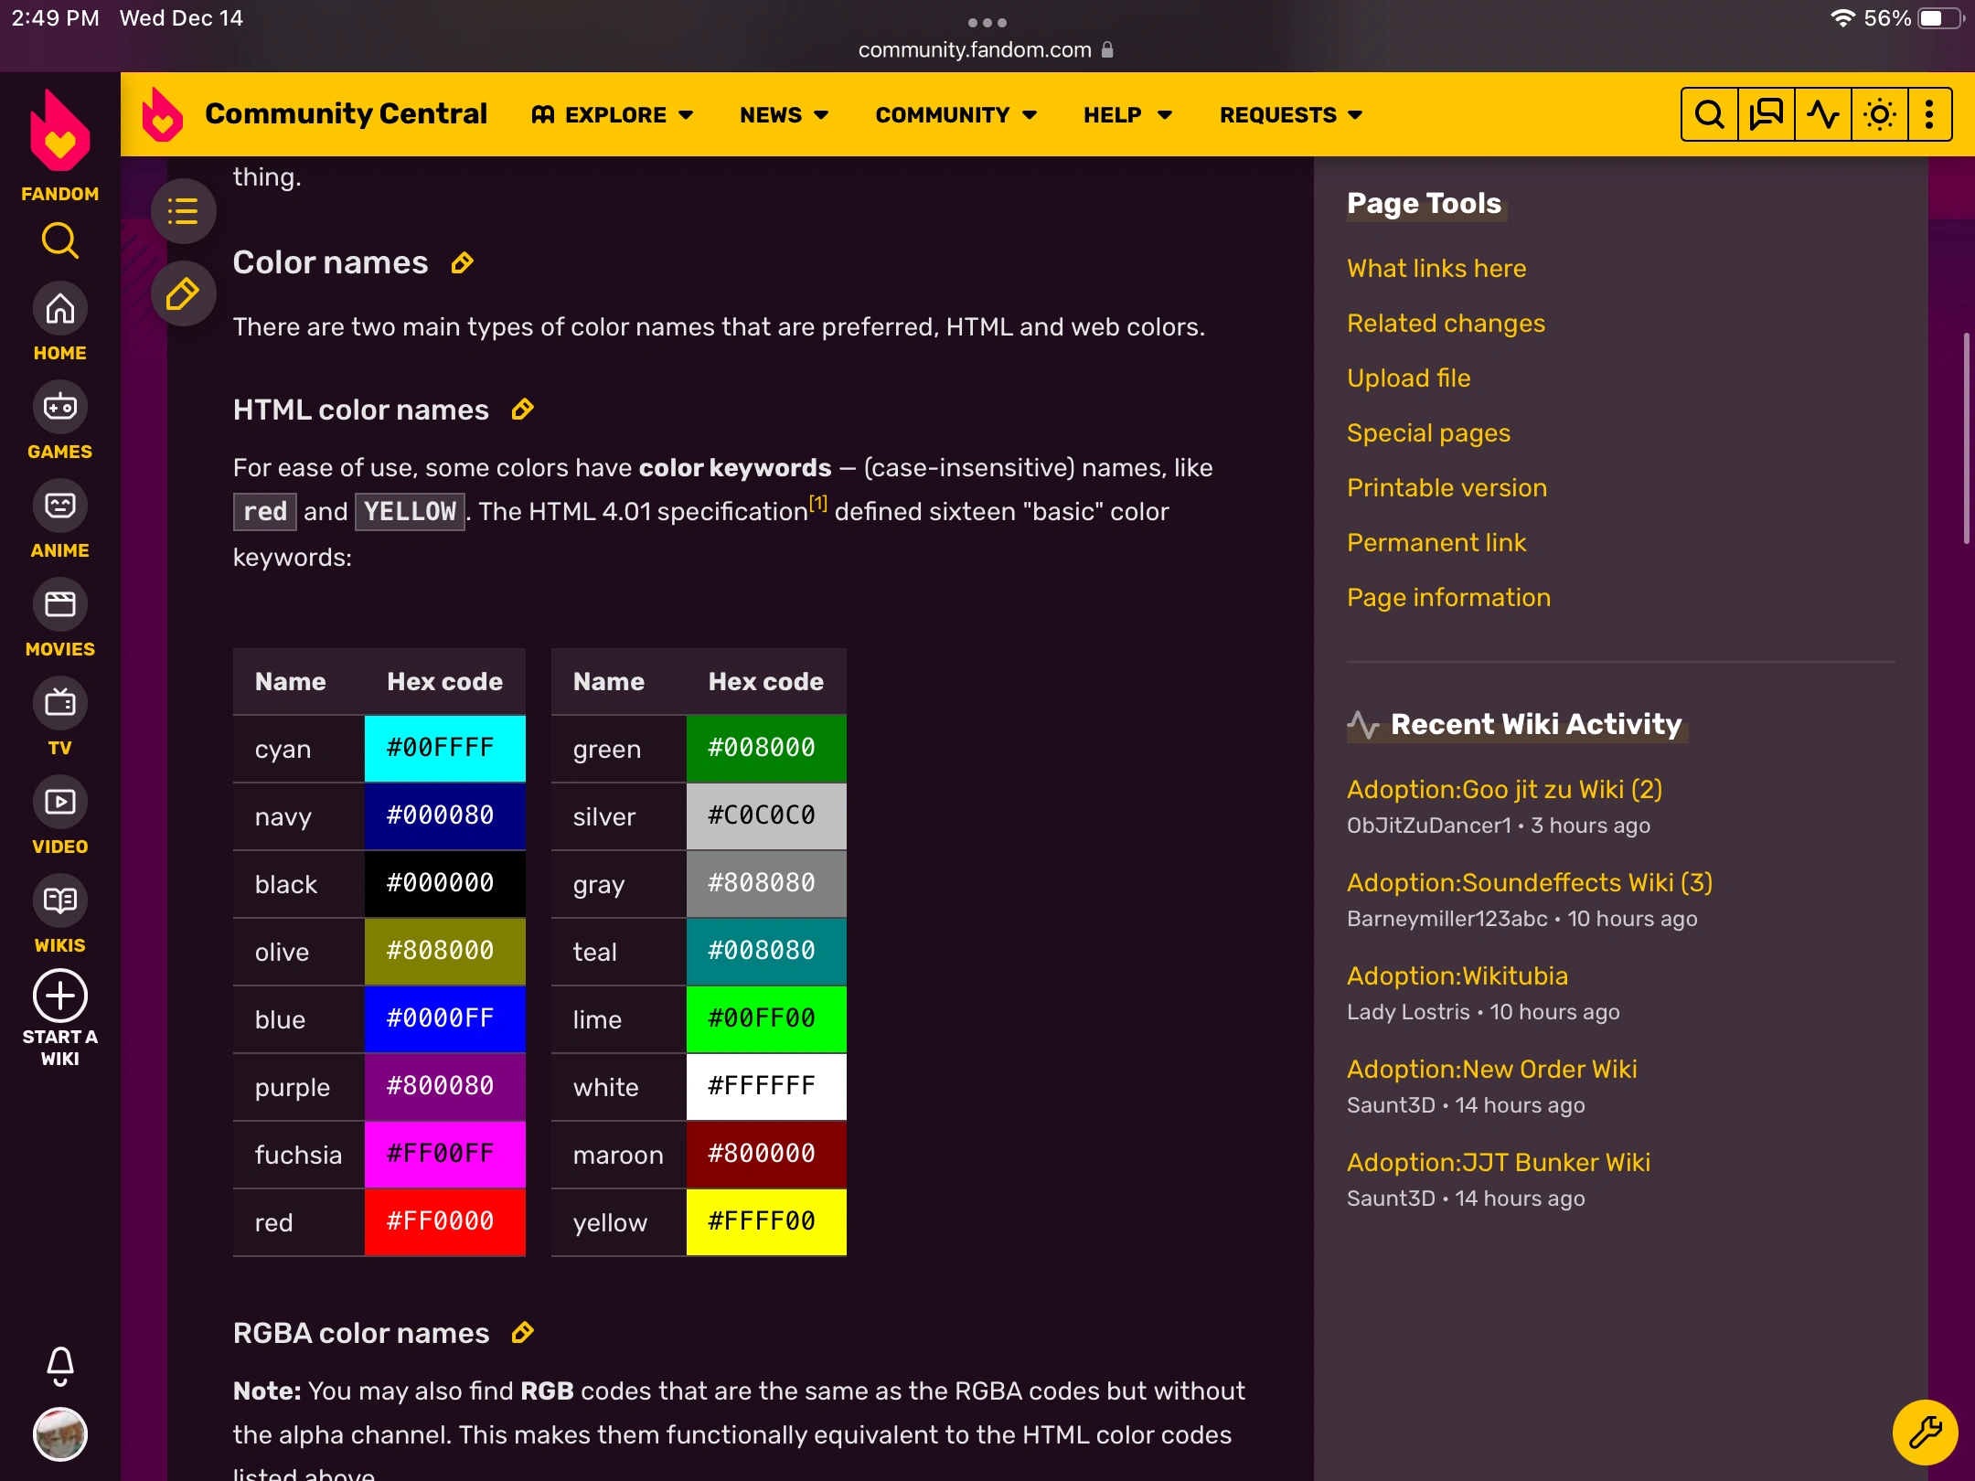Viewport: 1975px width, 1481px height.
Task: Open the Help navigation menu
Action: click(1126, 114)
